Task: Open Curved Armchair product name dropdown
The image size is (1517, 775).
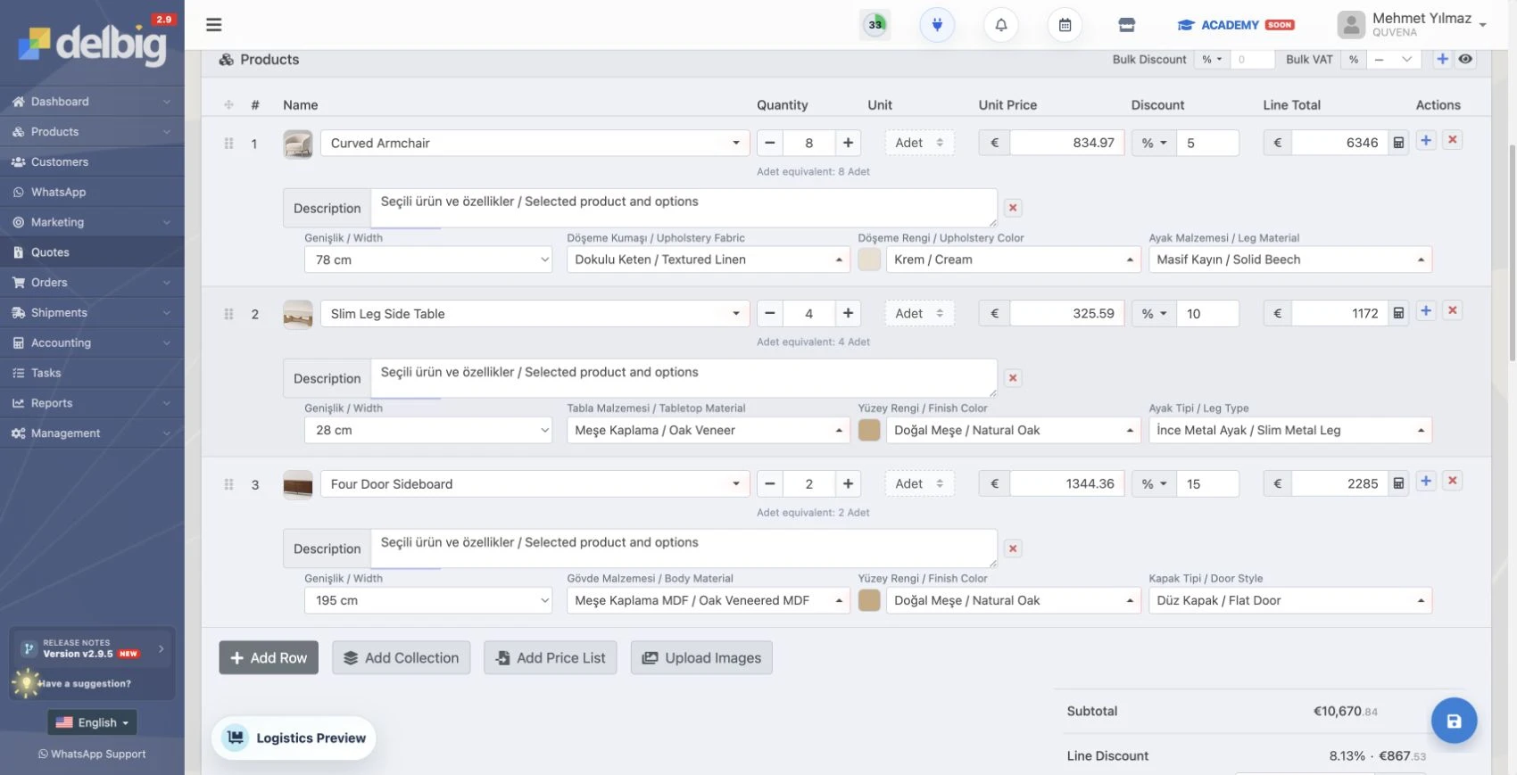Action: [x=535, y=143]
